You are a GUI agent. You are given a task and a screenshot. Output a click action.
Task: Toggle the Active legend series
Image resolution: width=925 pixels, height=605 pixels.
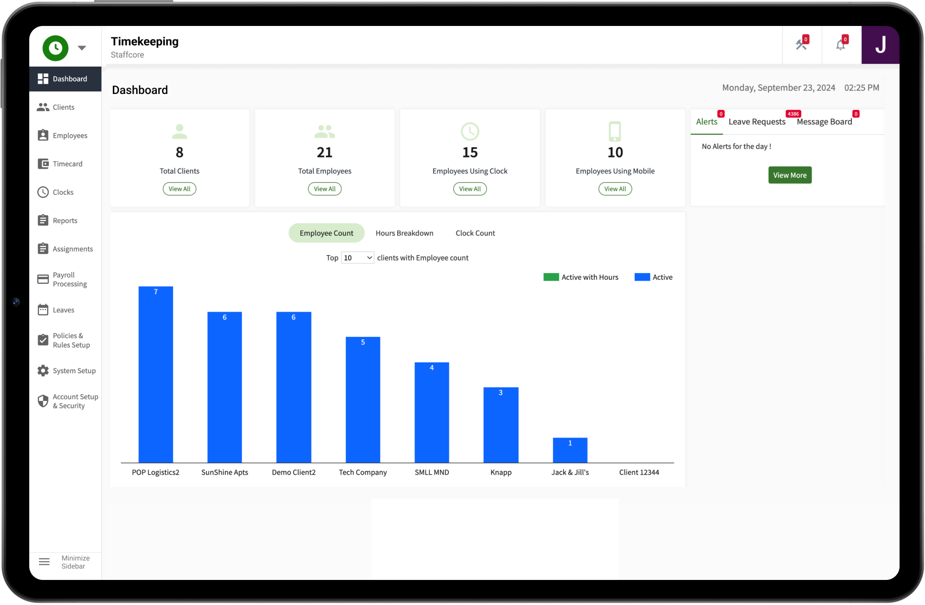tap(654, 277)
